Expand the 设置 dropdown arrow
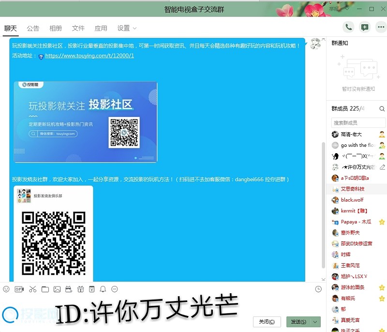This screenshot has height=332, width=387. click(x=134, y=29)
